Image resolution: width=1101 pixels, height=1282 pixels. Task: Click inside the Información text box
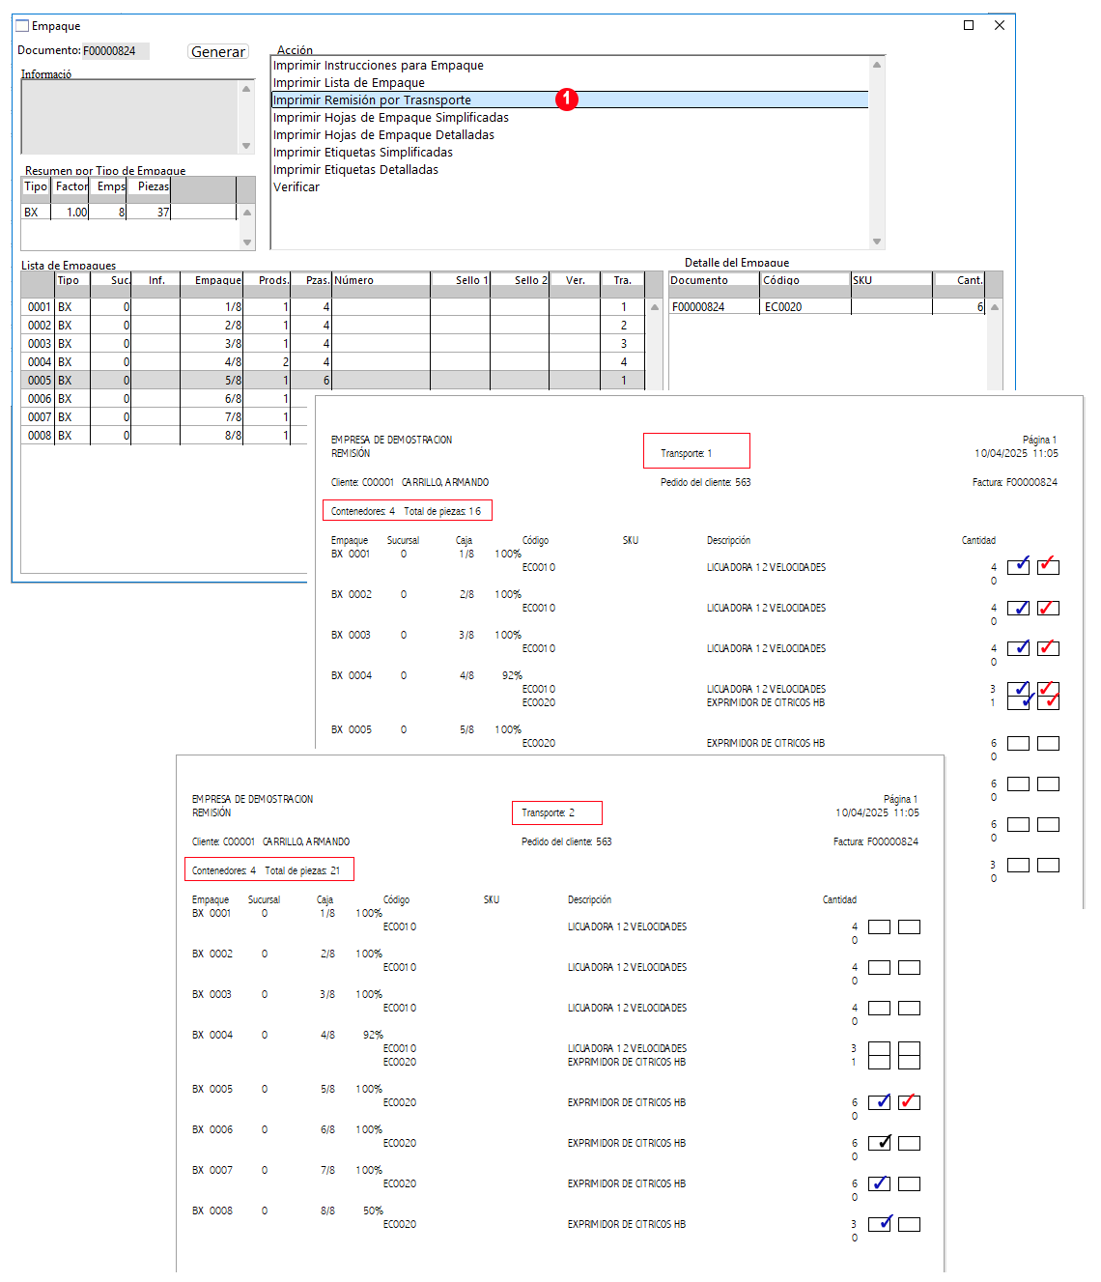(x=129, y=116)
